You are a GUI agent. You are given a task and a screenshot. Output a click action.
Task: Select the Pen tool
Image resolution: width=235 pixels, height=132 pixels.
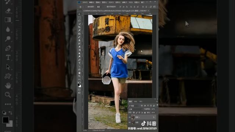(x=79, y=60)
